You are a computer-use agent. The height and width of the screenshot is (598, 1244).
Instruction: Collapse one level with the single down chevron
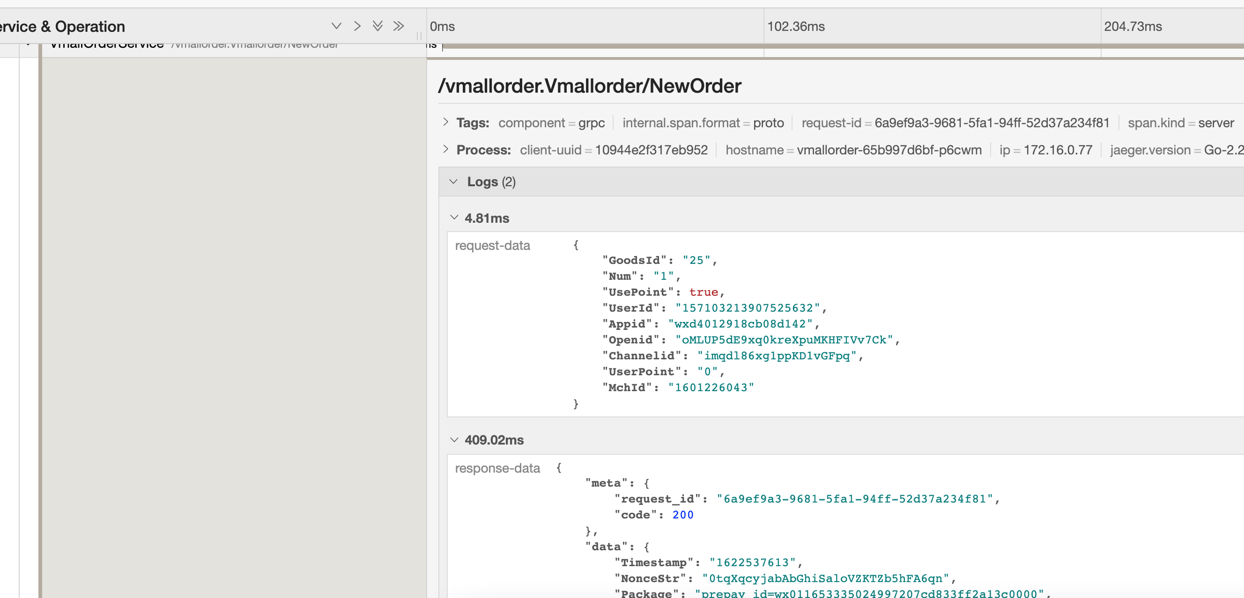pyautogui.click(x=336, y=26)
